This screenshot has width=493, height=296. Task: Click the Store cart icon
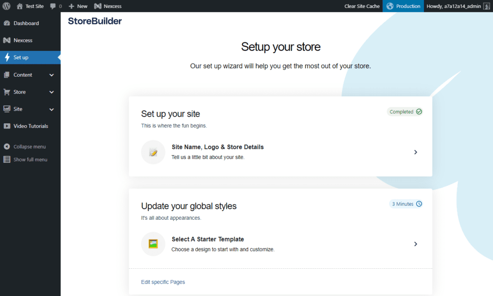click(7, 92)
